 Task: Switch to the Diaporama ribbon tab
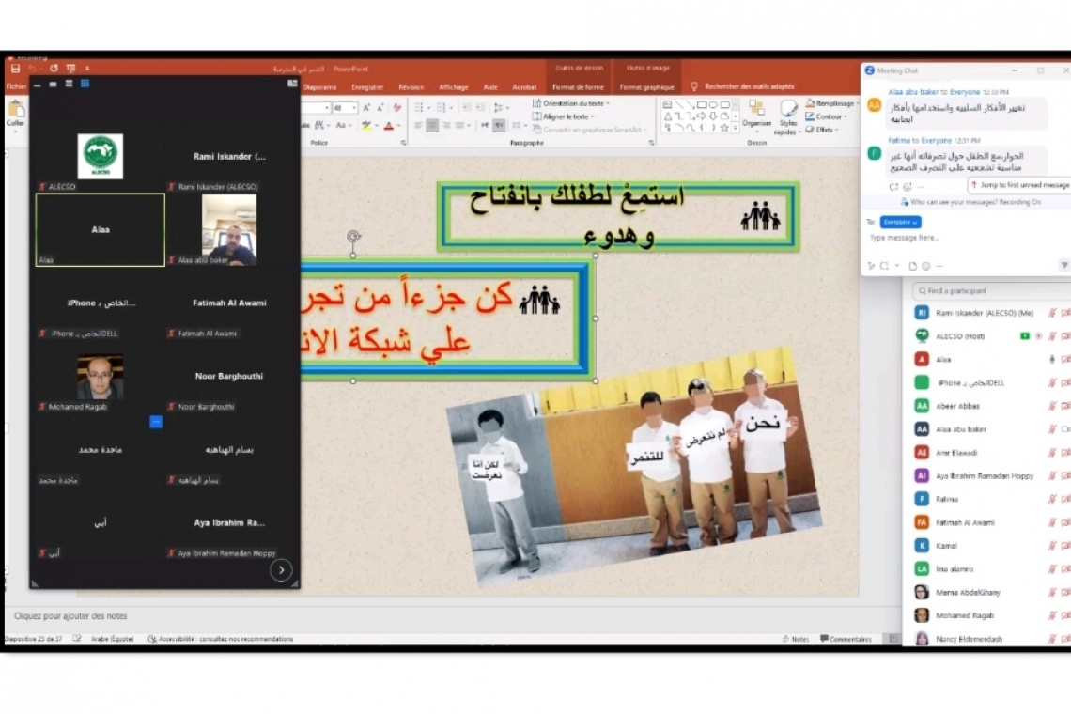coord(319,87)
